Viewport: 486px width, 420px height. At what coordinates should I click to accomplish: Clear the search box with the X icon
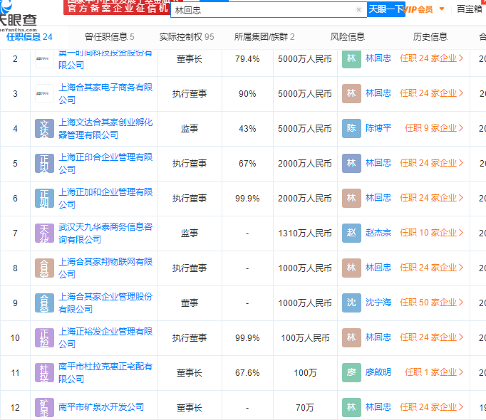pos(358,10)
